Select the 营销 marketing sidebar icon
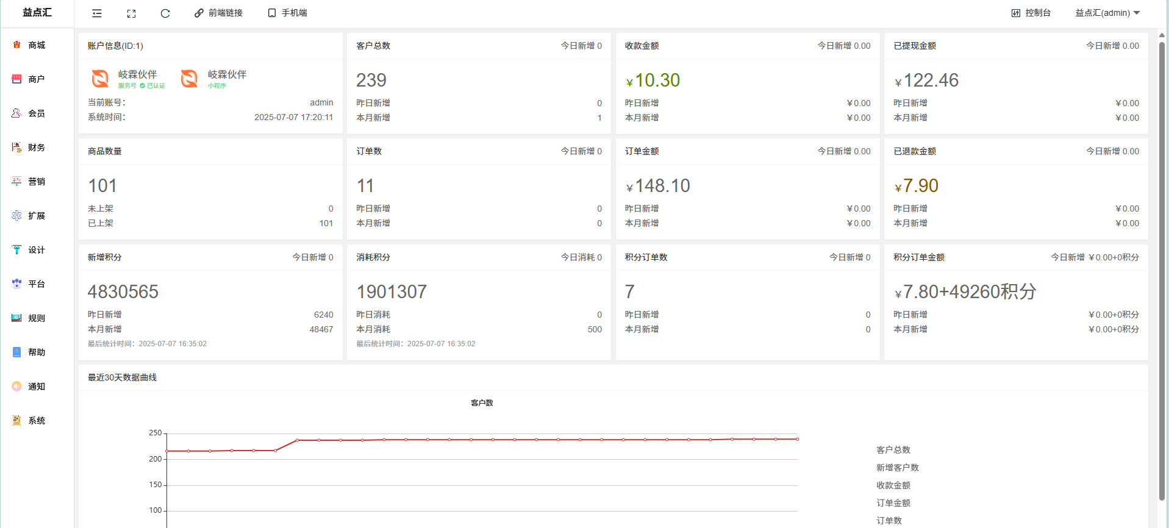Screen dimensions: 1169x528 (17, 182)
